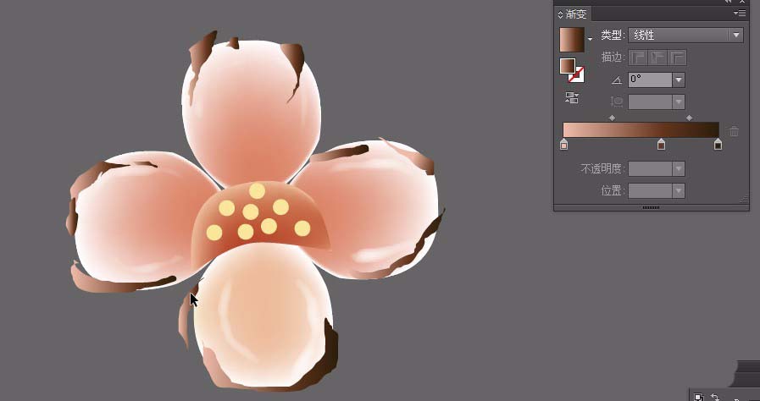Open the angle dropdown arrow
This screenshot has width=760, height=401.
tap(679, 80)
